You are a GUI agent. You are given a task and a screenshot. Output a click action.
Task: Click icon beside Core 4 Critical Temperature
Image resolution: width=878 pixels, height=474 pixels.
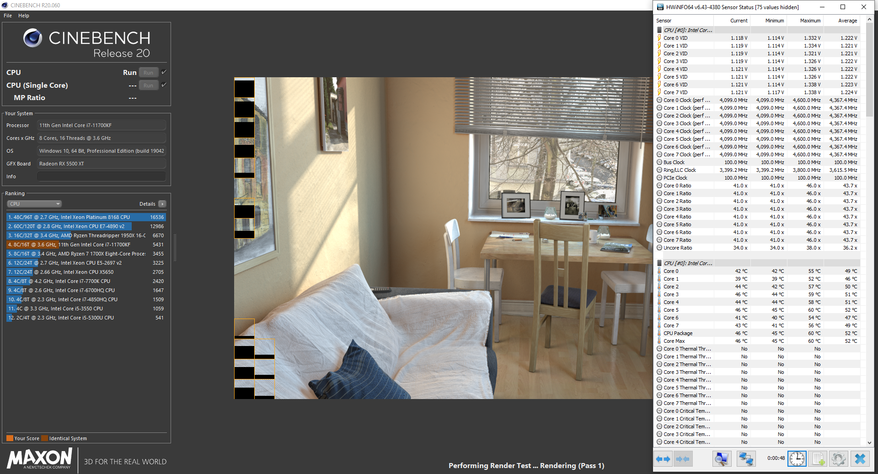659,442
